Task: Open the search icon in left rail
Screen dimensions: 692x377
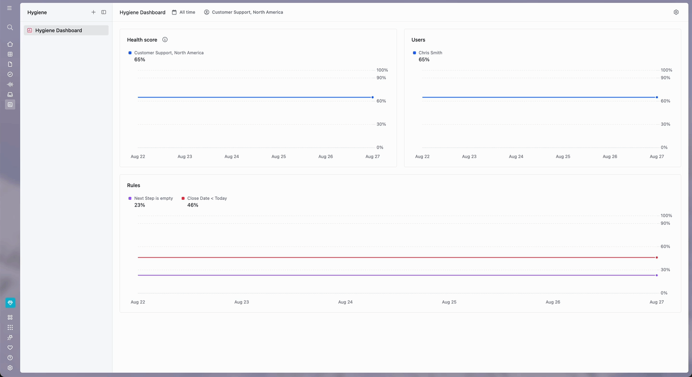Action: click(x=10, y=27)
